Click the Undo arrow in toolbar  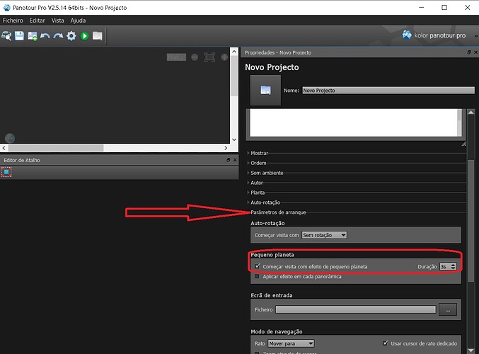pos(45,35)
